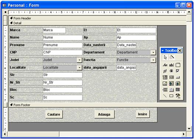The width and height of the screenshot is (194, 139).
Task: Select the Data_nasterii text box
Action: (127, 45)
